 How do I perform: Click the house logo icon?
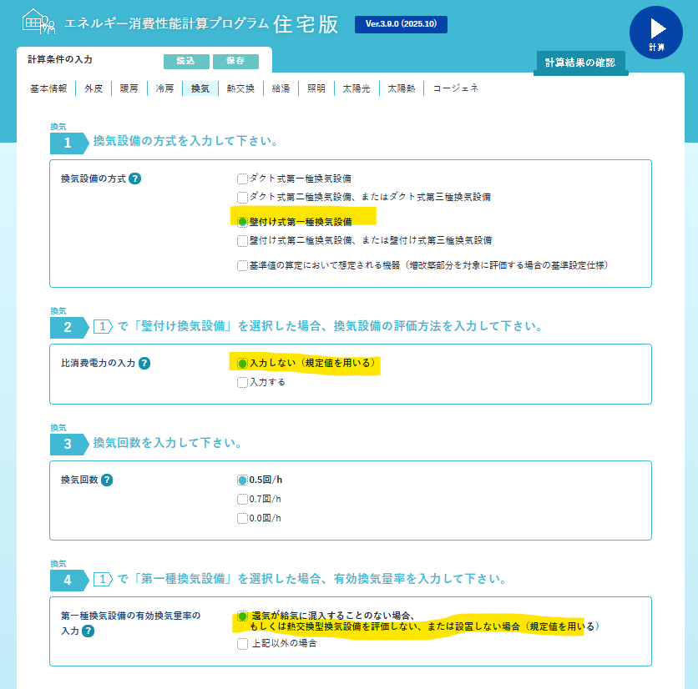tap(38, 22)
